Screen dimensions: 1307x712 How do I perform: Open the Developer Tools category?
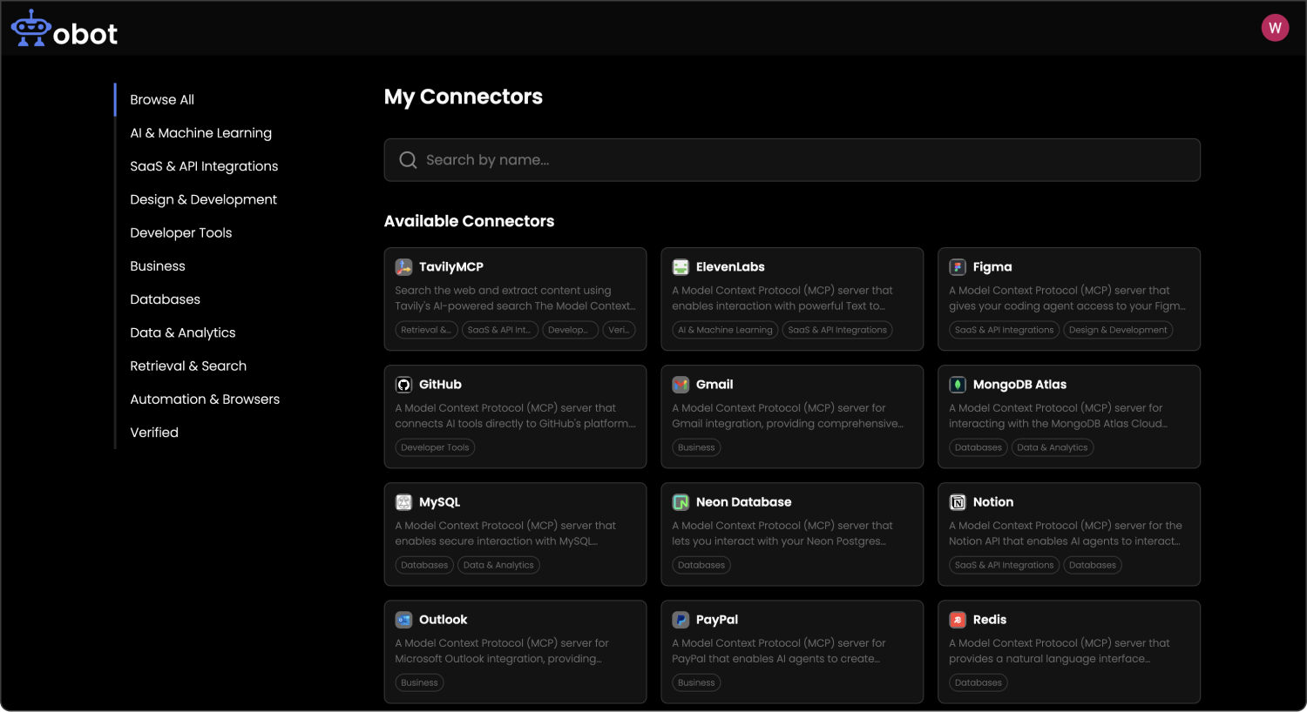pos(180,233)
